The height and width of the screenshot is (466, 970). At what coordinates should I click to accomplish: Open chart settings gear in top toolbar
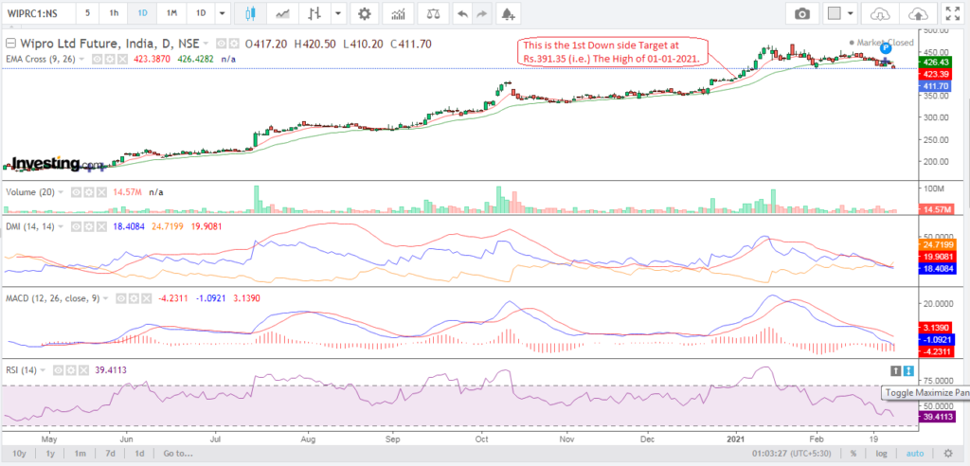365,13
